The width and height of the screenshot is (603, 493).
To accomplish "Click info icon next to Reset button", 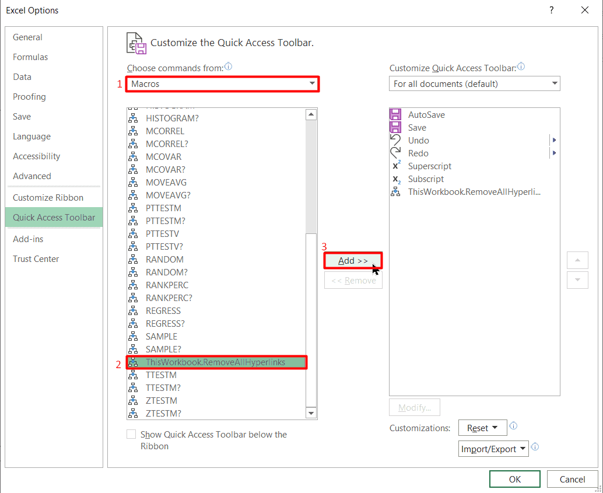I will (x=513, y=426).
